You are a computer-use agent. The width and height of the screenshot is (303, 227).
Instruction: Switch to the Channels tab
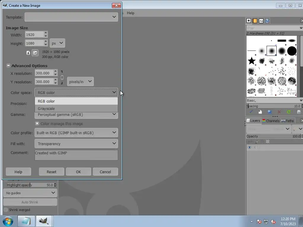pos(271,121)
